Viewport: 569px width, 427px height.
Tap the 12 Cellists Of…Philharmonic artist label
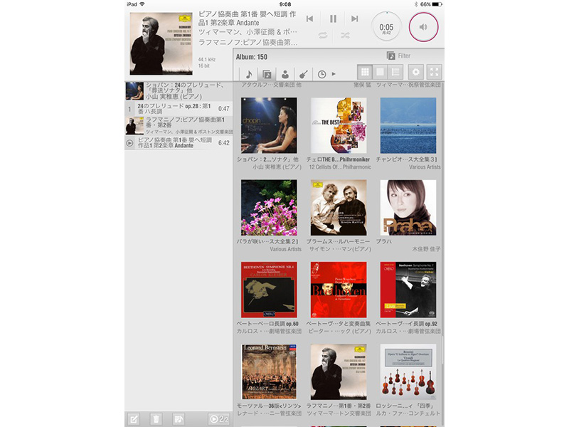(x=340, y=167)
